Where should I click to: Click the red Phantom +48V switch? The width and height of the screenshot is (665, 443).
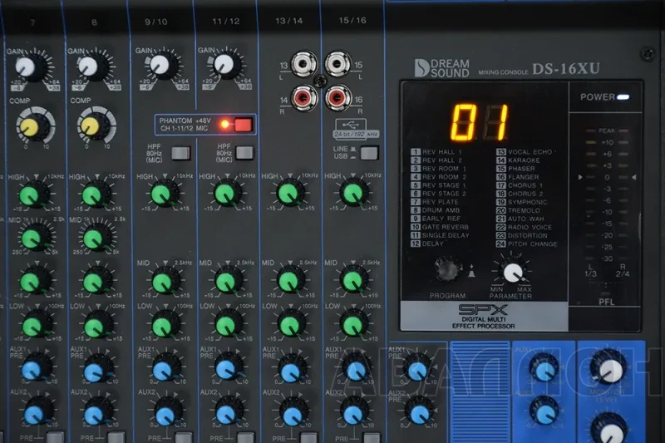pos(243,125)
